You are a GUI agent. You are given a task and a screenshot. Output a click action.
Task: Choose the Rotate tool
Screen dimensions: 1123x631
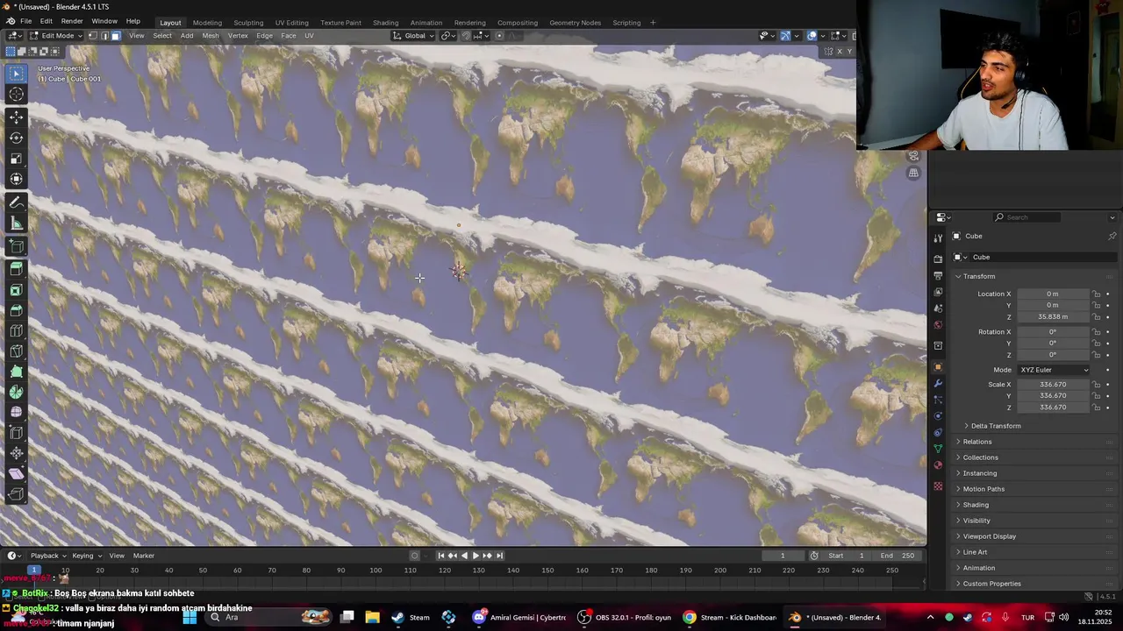(17, 138)
